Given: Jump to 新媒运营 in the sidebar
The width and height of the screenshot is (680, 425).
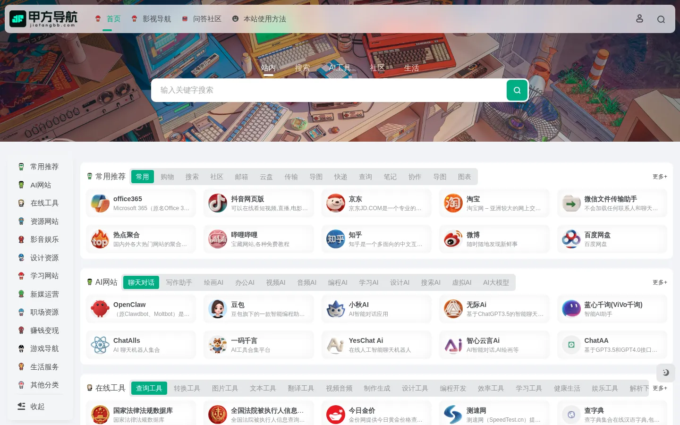Looking at the screenshot, I should 39,294.
